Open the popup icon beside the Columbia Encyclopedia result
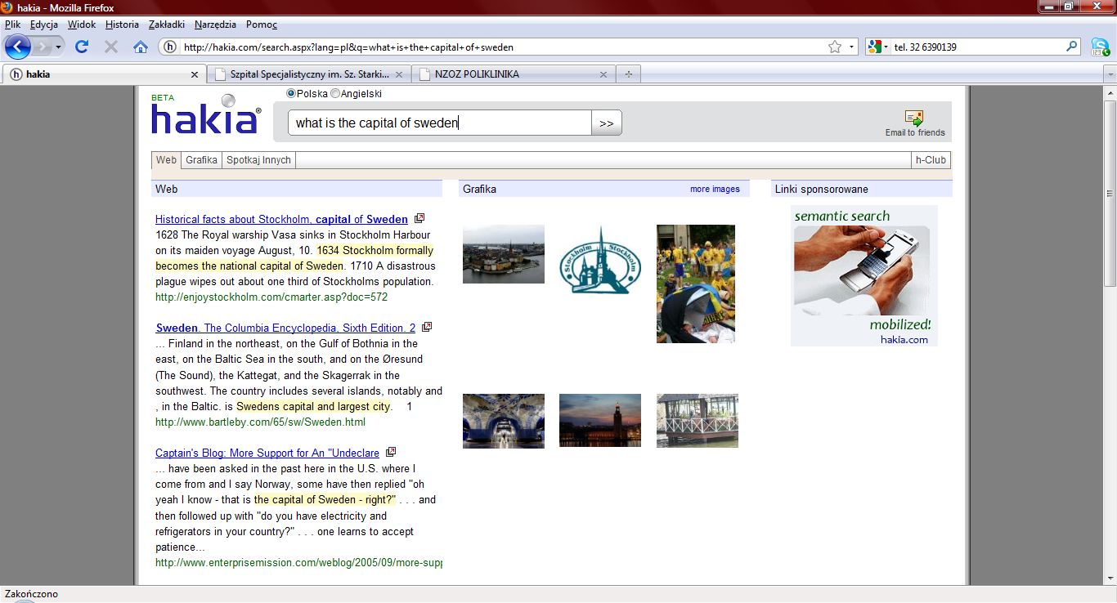The width and height of the screenshot is (1117, 603). point(426,327)
